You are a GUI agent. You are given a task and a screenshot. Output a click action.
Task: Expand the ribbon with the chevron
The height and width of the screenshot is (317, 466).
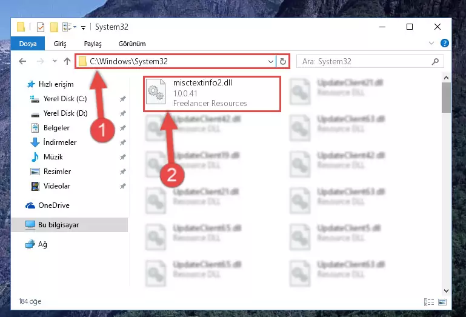click(x=431, y=44)
